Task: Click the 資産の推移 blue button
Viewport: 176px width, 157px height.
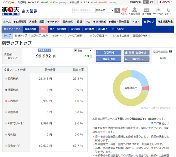Action: click(x=109, y=59)
